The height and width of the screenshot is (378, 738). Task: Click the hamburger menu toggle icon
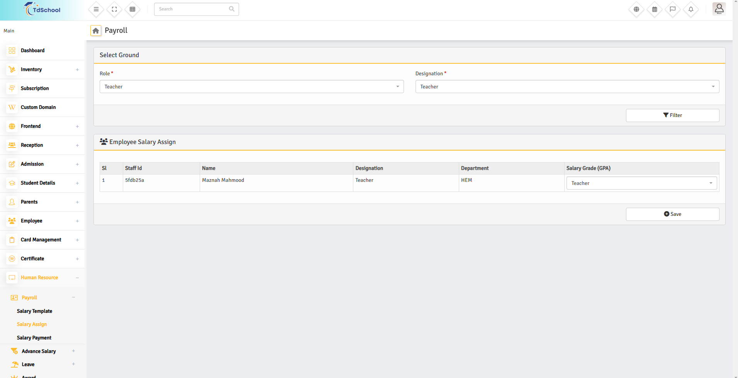(96, 9)
